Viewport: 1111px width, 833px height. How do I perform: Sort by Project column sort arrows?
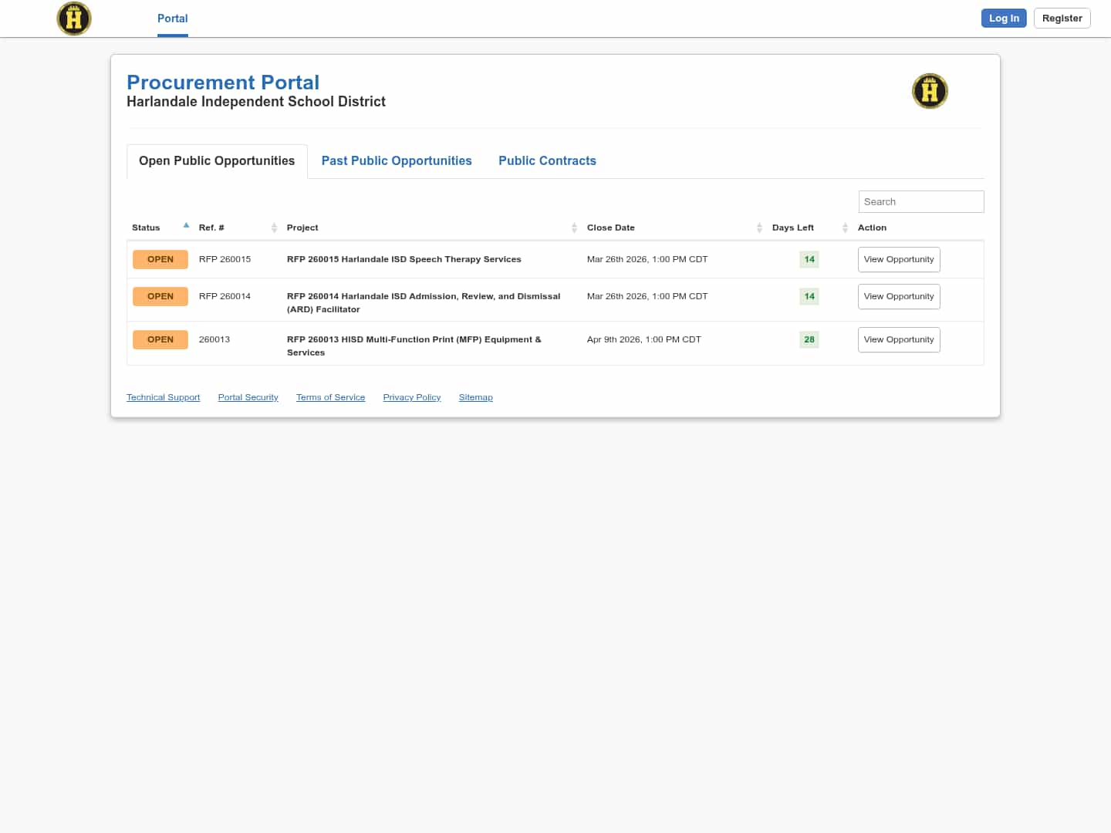574,228
